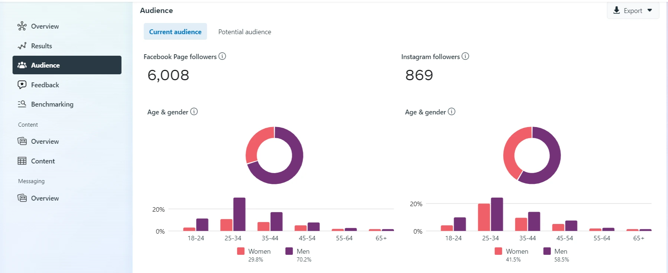Open Overview under the Content section

45,142
